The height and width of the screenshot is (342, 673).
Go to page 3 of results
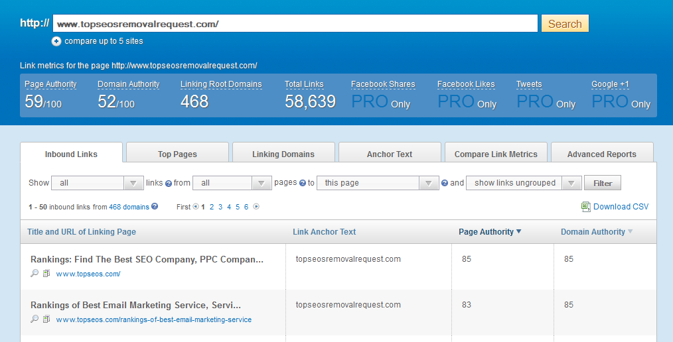tap(220, 207)
